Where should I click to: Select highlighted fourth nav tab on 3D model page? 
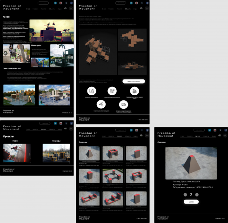pyautogui.click(x=128, y=9)
